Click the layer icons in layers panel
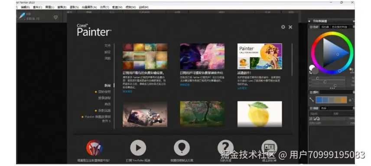Screen dimensions: 371x166 pos(315,119)
